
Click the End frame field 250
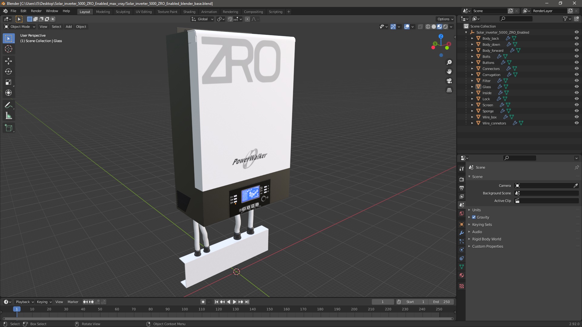coord(441,302)
